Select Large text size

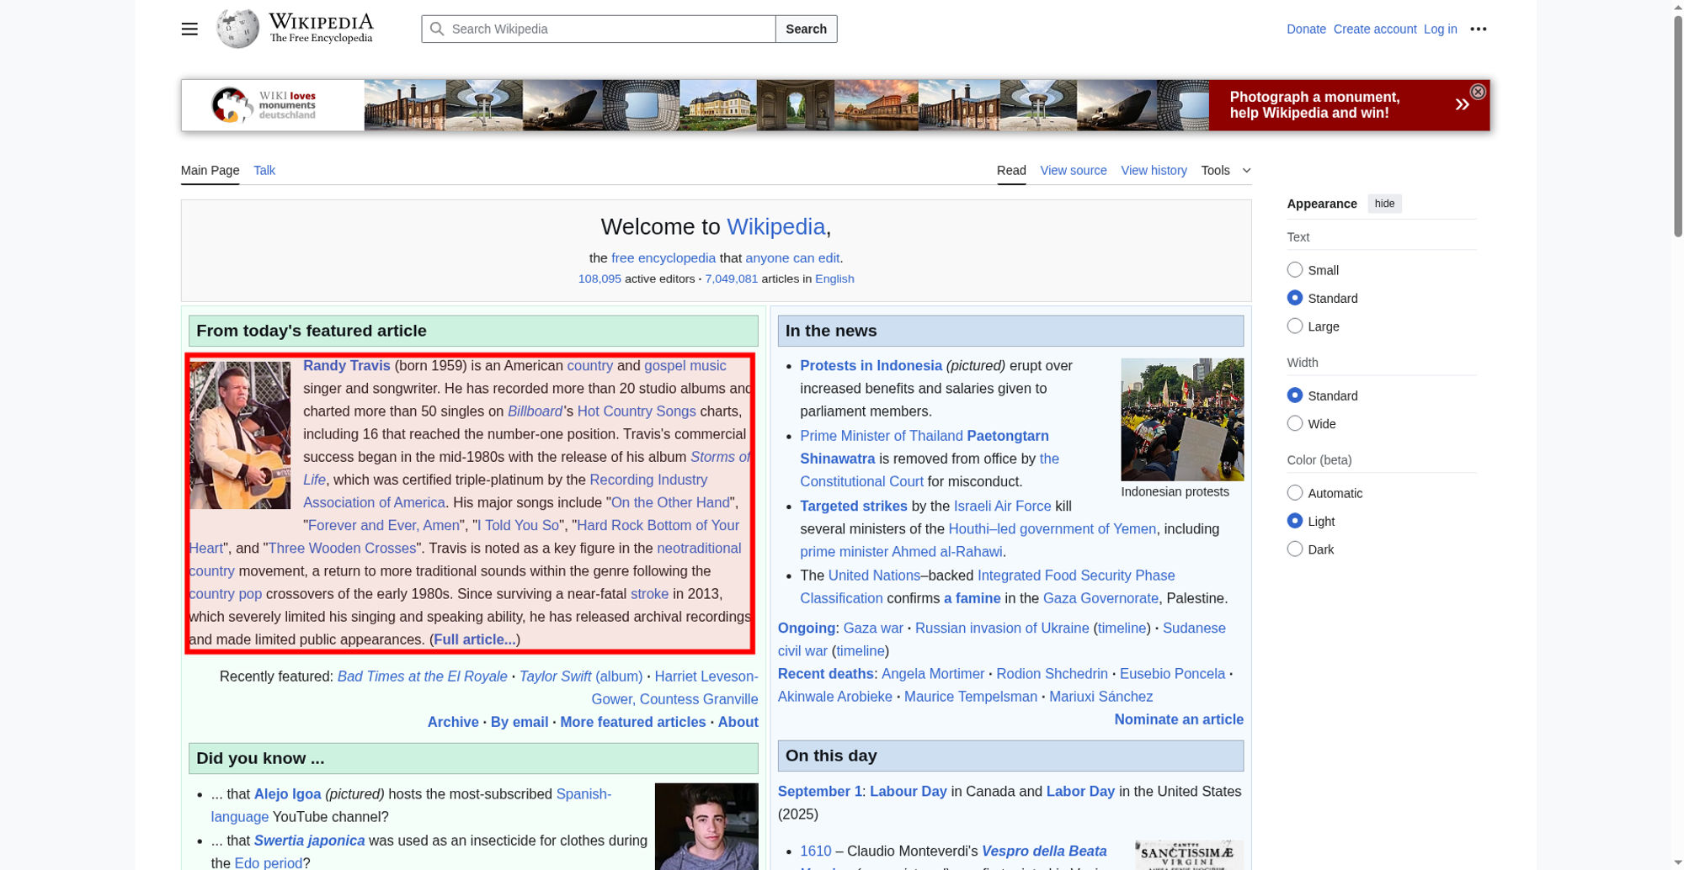1295,326
